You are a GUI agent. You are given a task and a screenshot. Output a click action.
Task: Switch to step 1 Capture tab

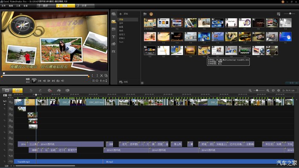point(46,6)
